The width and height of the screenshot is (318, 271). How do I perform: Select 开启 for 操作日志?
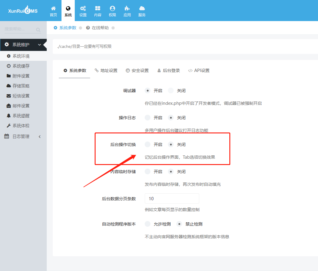[148, 118]
